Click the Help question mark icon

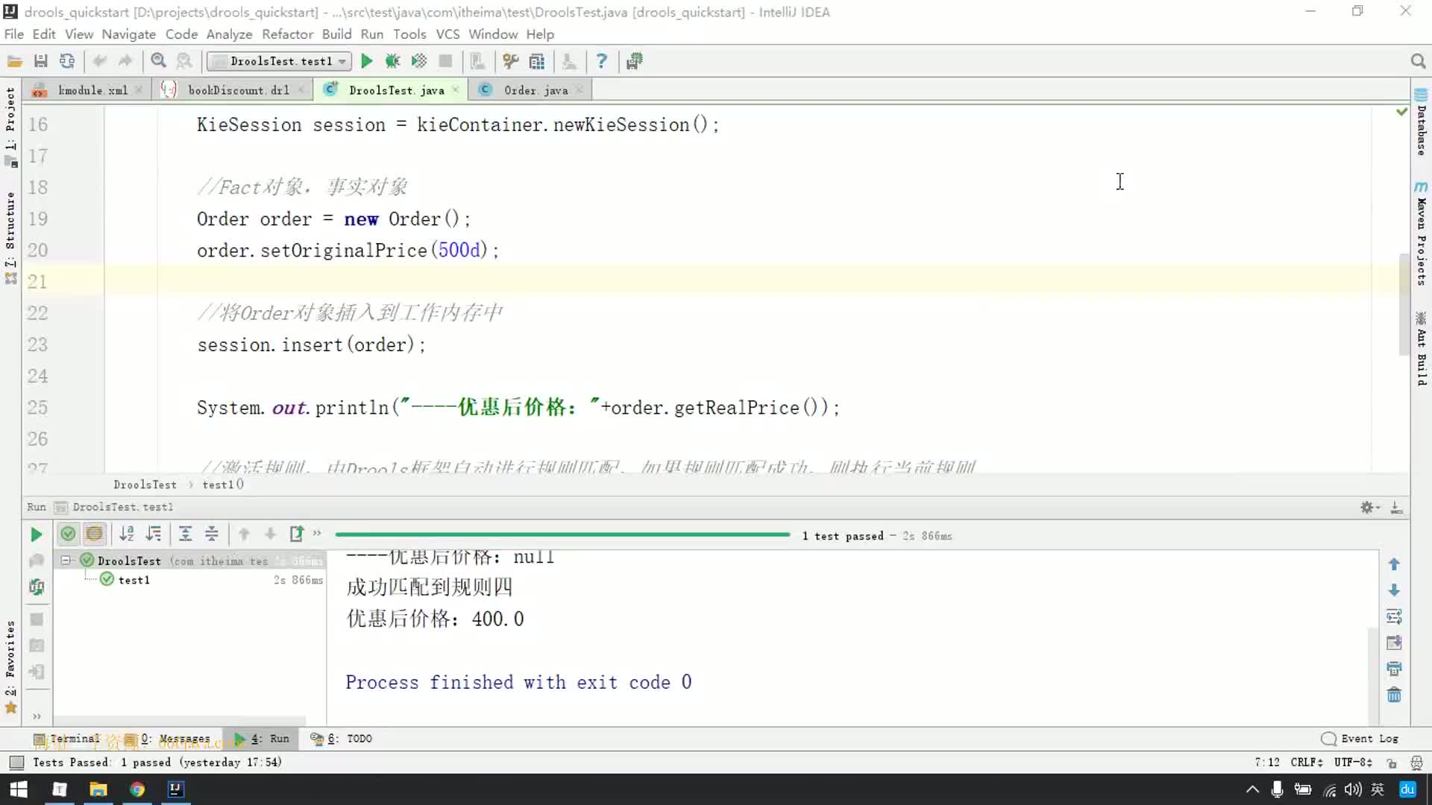tap(602, 61)
